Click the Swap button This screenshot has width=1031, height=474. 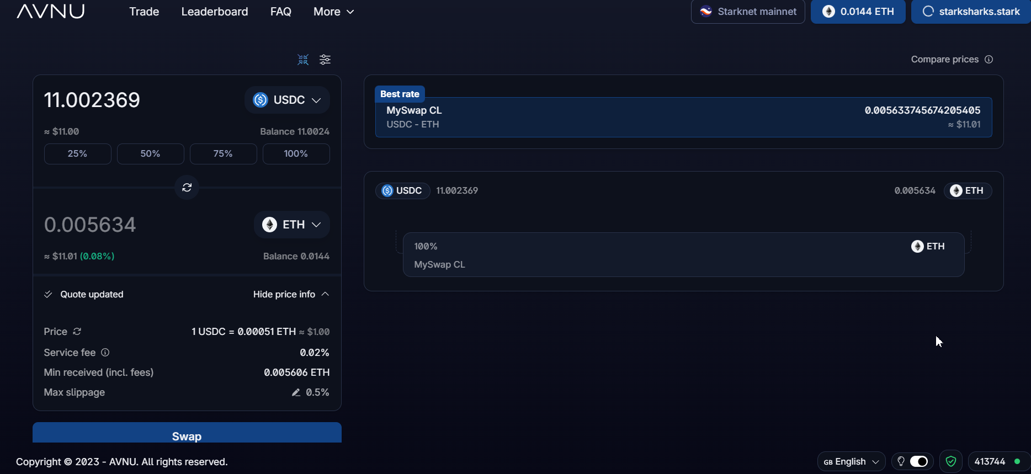187,434
